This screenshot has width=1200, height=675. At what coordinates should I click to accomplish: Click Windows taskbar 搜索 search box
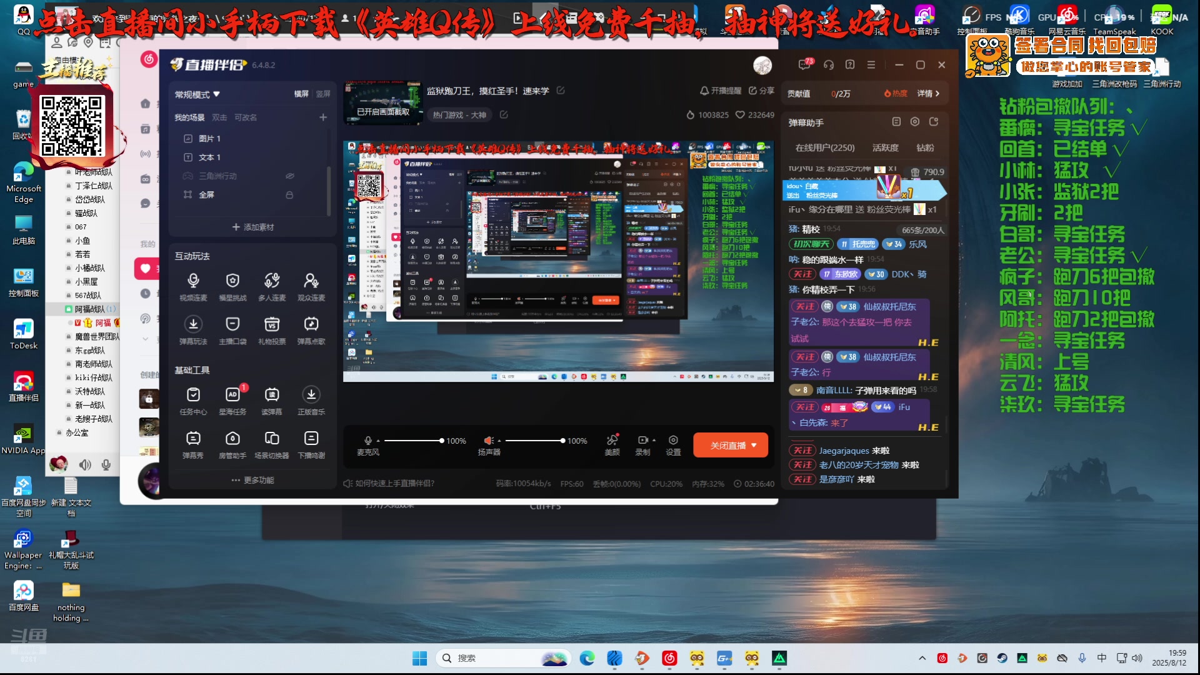(x=504, y=658)
